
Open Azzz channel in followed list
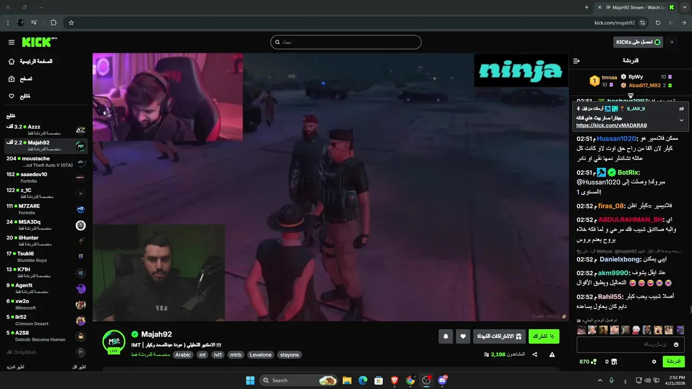coord(46,130)
